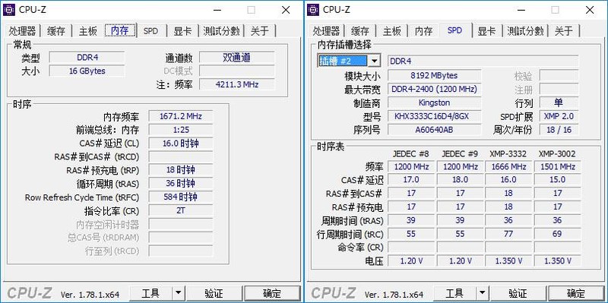Image resolution: width=608 pixels, height=303 pixels.
Task: Click the 584 时钟 tRFC value
Action: [x=181, y=197]
